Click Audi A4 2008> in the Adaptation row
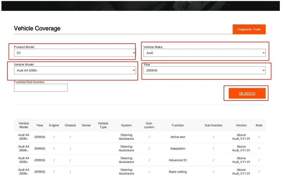This screenshot has width=281, height=180. [x=24, y=148]
